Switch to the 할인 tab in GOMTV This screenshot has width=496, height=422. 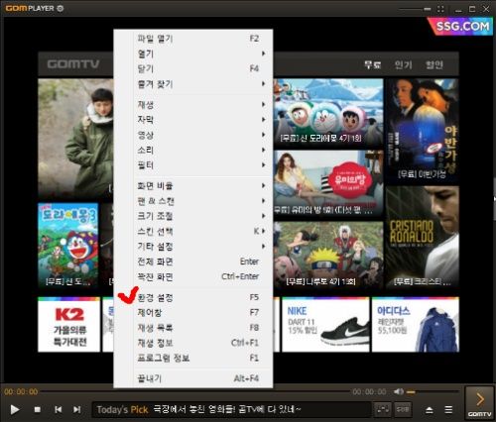pyautogui.click(x=434, y=64)
